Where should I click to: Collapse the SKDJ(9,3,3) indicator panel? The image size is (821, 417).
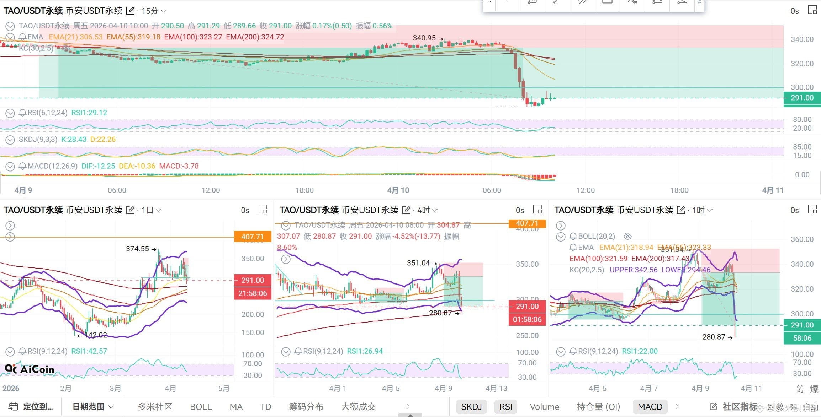10,140
